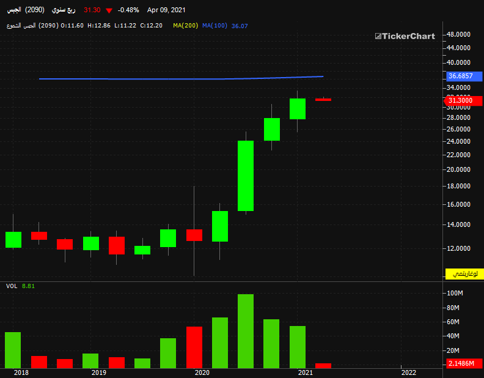The height and width of the screenshot is (378, 484).
Task: Select the MA(200) indicator label
Action: click(186, 26)
